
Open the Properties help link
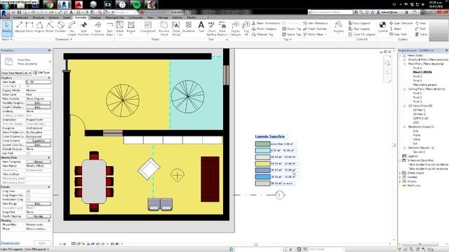(x=10, y=243)
